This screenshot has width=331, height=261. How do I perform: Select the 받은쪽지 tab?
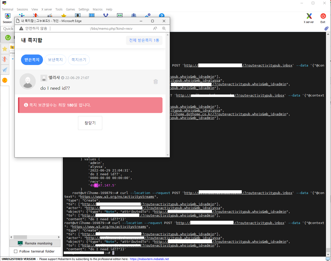[x=32, y=60]
